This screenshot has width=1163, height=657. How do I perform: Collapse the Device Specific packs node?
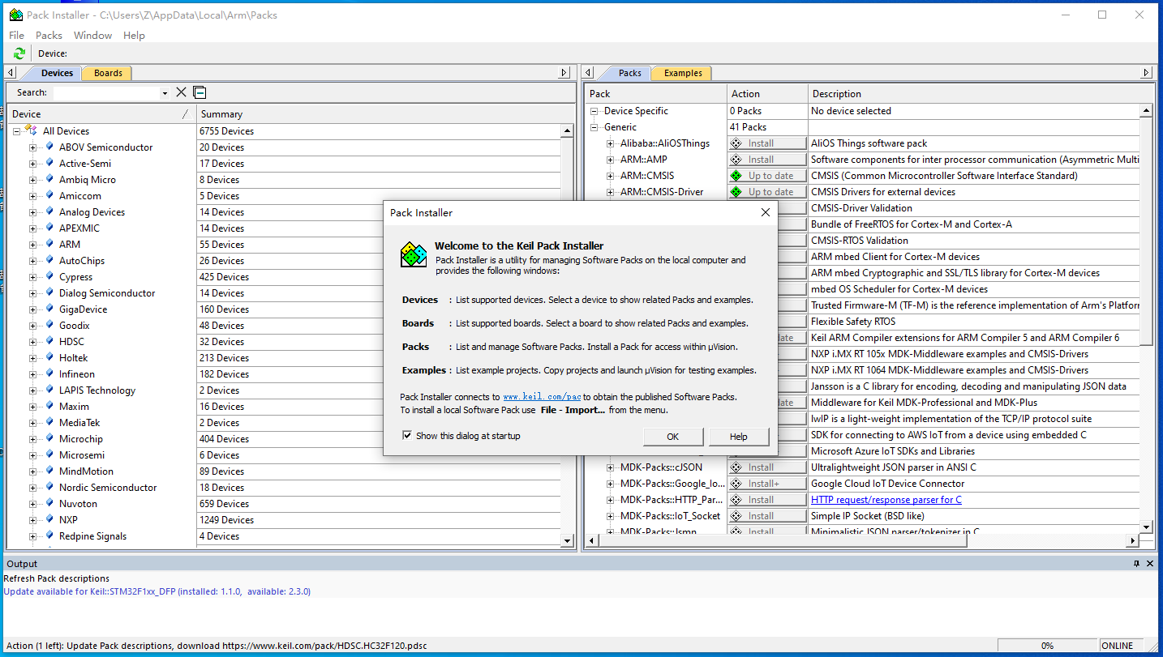coord(594,111)
